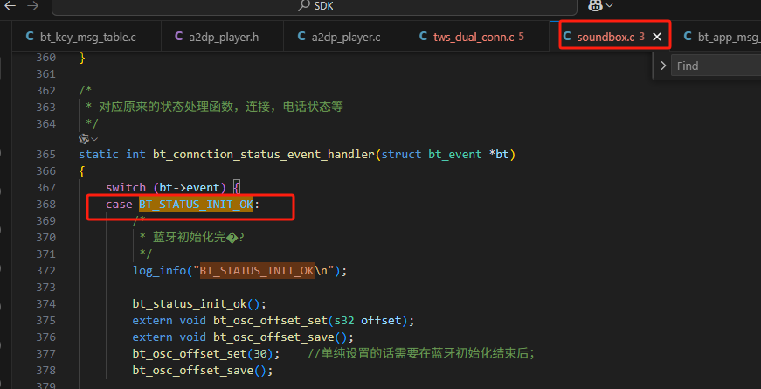Expand Replace with the Find chevron
The height and width of the screenshot is (389, 761).
click(x=663, y=66)
